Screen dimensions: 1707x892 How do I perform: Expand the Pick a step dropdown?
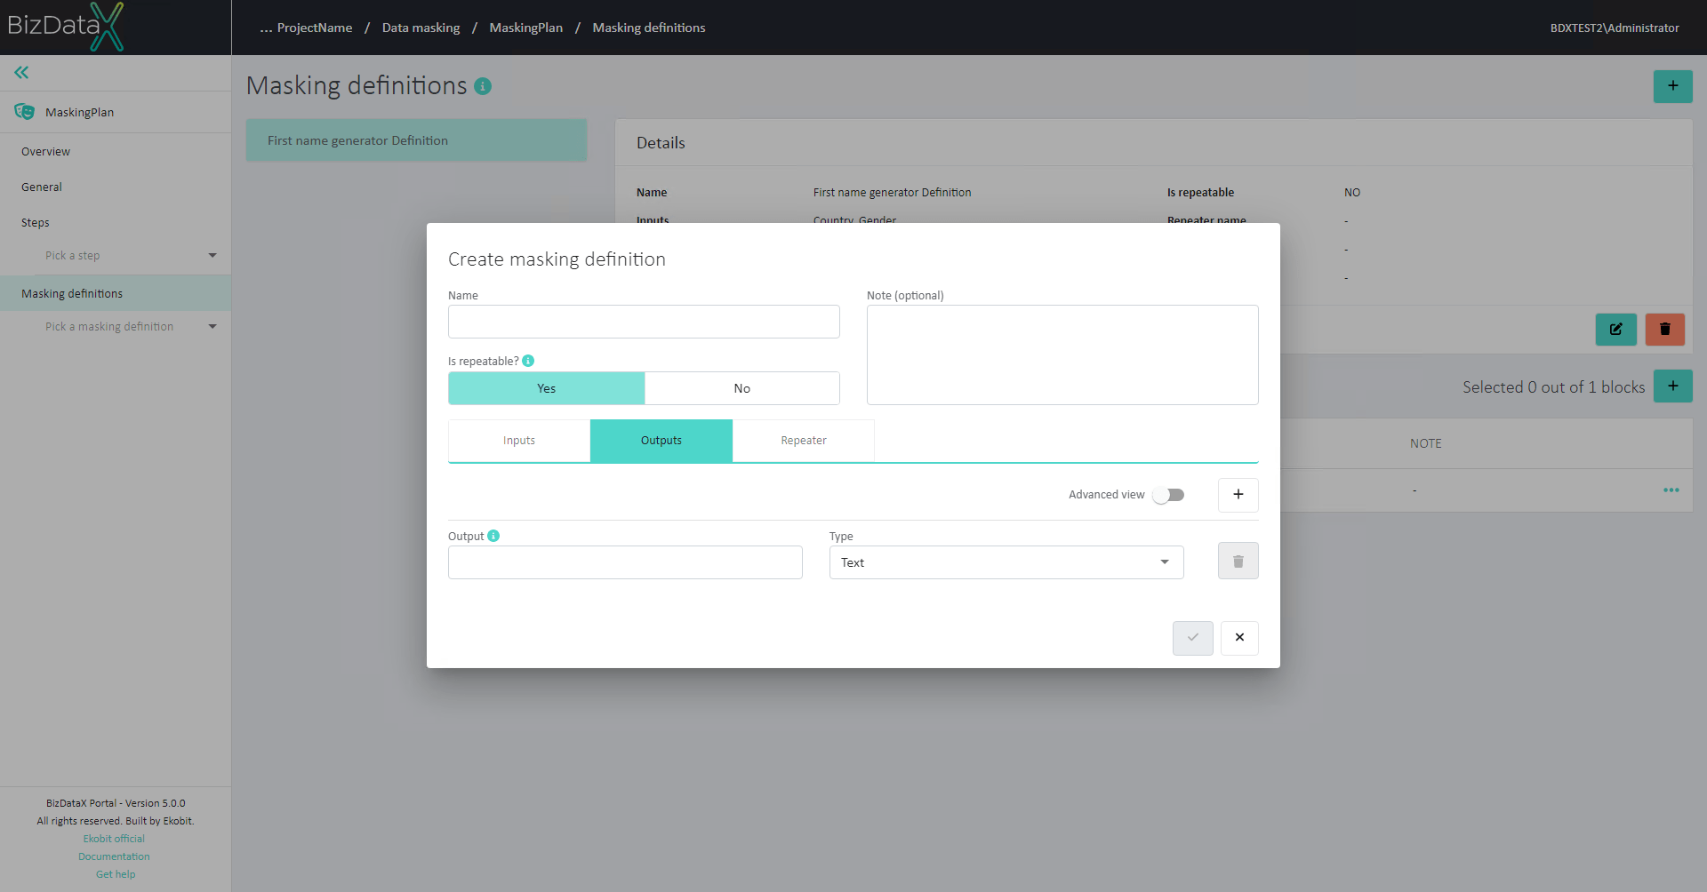(x=131, y=256)
